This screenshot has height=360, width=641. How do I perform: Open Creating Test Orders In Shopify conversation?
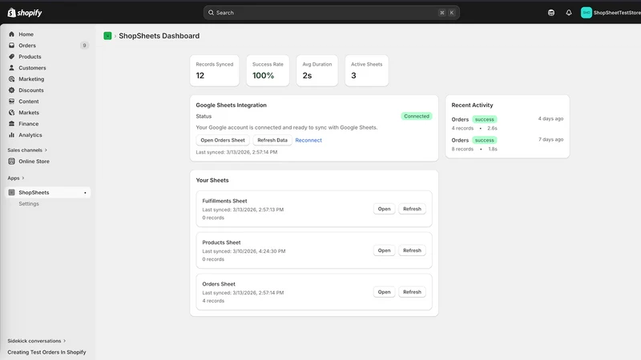[x=46, y=352]
